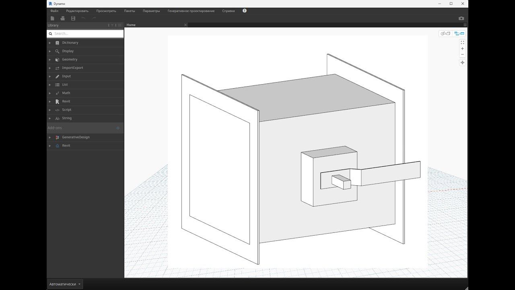Image resolution: width=515 pixels, height=290 pixels.
Task: Click the Undo arrow icon
Action: [x=83, y=18]
